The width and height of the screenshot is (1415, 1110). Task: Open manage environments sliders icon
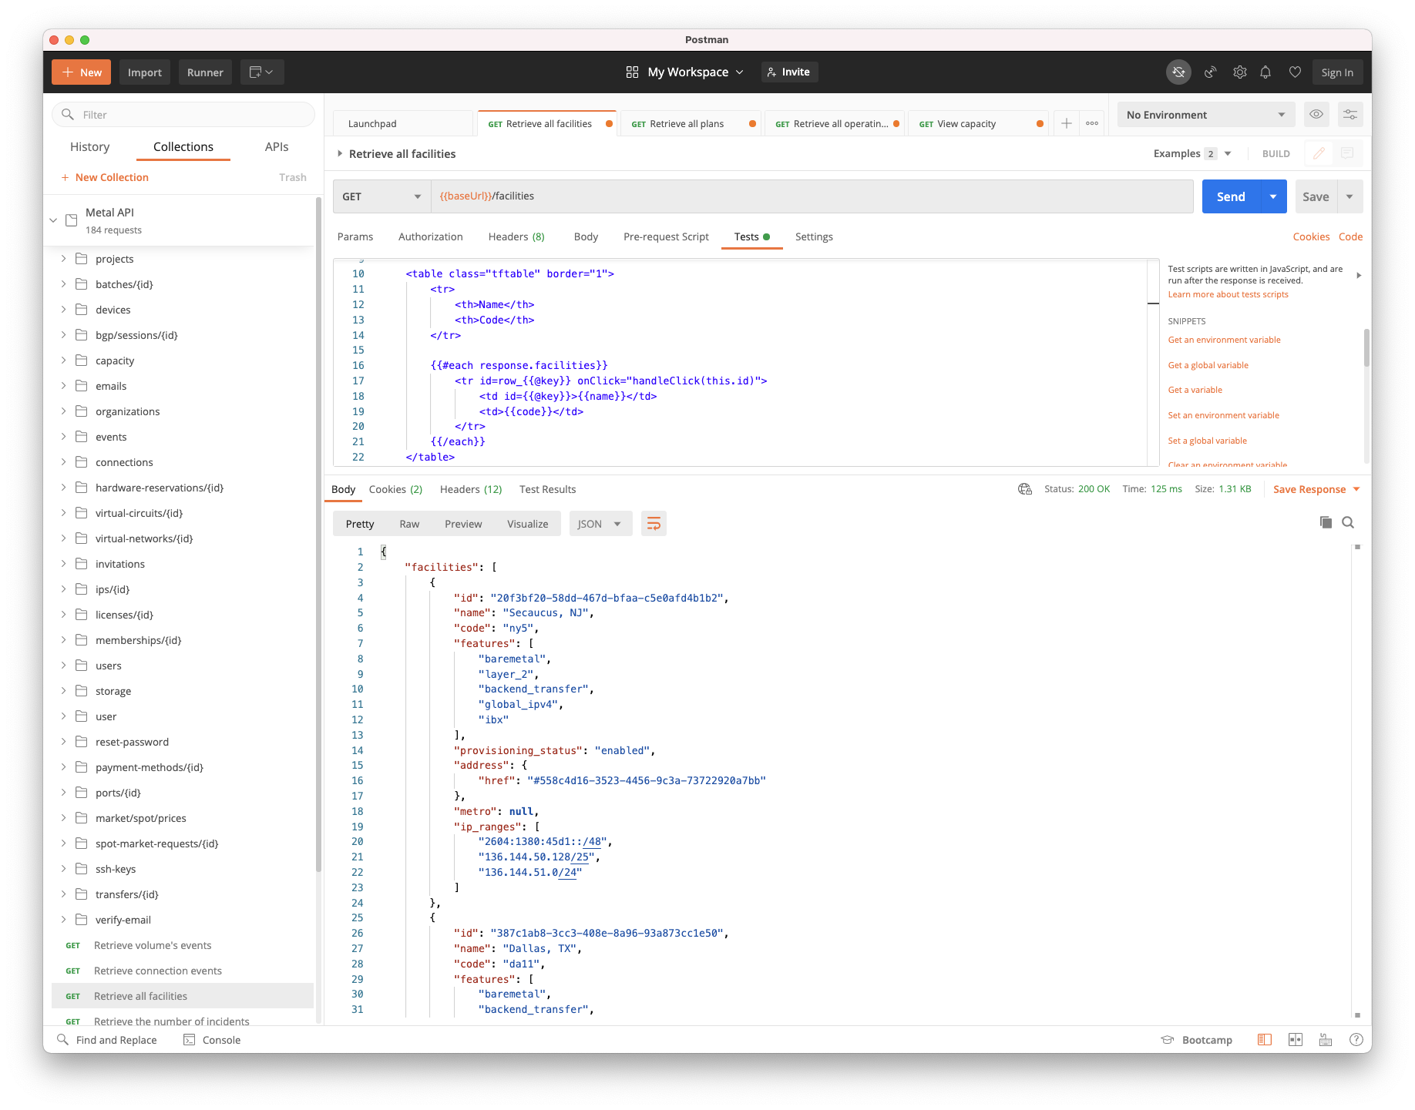[1350, 114]
